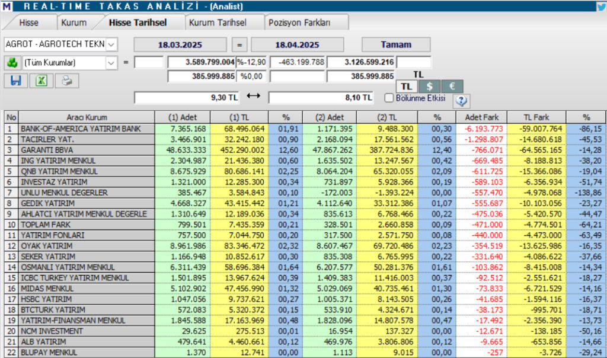Expand the Tüm Kurumlar dropdown
The height and width of the screenshot is (358, 607).
[x=111, y=63]
